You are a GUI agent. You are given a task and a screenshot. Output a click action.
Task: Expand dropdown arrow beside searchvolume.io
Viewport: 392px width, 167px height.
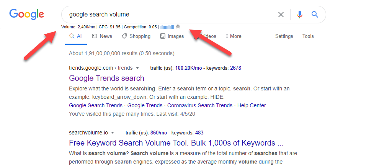pyautogui.click(x=113, y=133)
